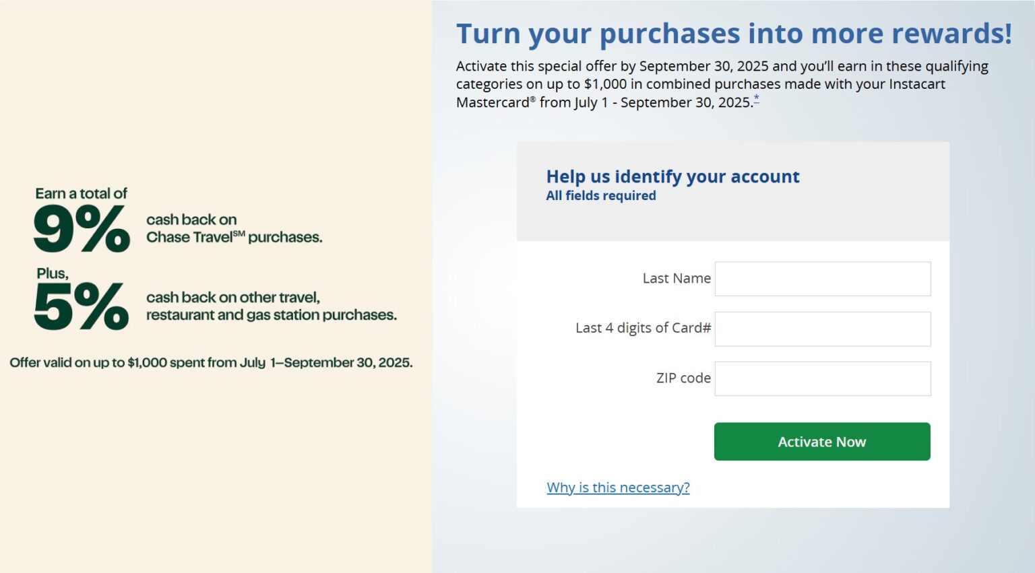The image size is (1035, 573).
Task: Click the ZIP code field label
Action: click(x=683, y=378)
